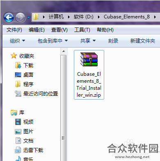
Task: Click the 图片 pictures icon
Action: click(x=18, y=132)
